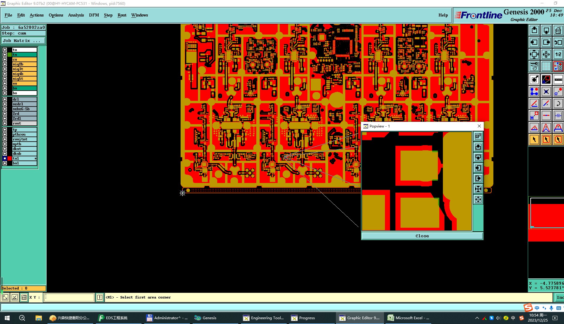Click the zoom in expand arrows icon
The width and height of the screenshot is (564, 324).
[x=534, y=54]
